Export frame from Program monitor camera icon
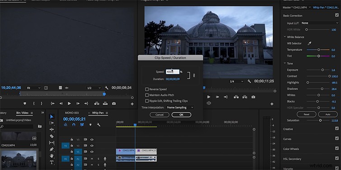 click(253, 97)
